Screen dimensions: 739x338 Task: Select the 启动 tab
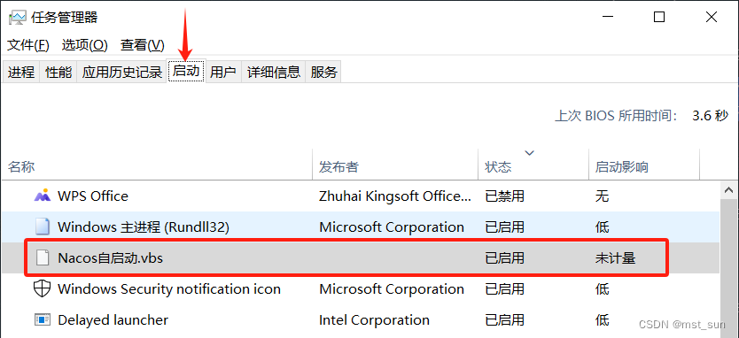coord(186,71)
